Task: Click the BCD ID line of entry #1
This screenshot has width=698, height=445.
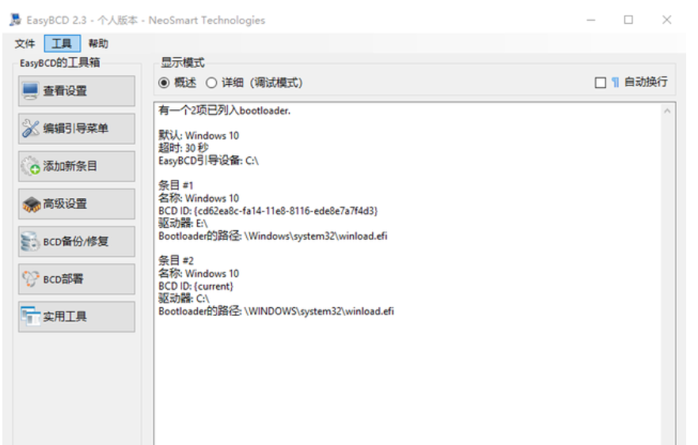Action: coord(268,211)
